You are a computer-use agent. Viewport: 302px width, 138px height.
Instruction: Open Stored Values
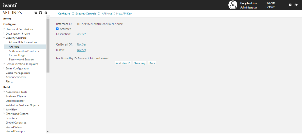coord(14,127)
